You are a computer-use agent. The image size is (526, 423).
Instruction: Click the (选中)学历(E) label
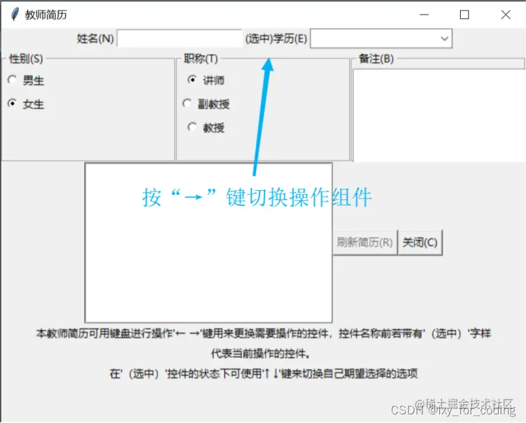(x=276, y=39)
